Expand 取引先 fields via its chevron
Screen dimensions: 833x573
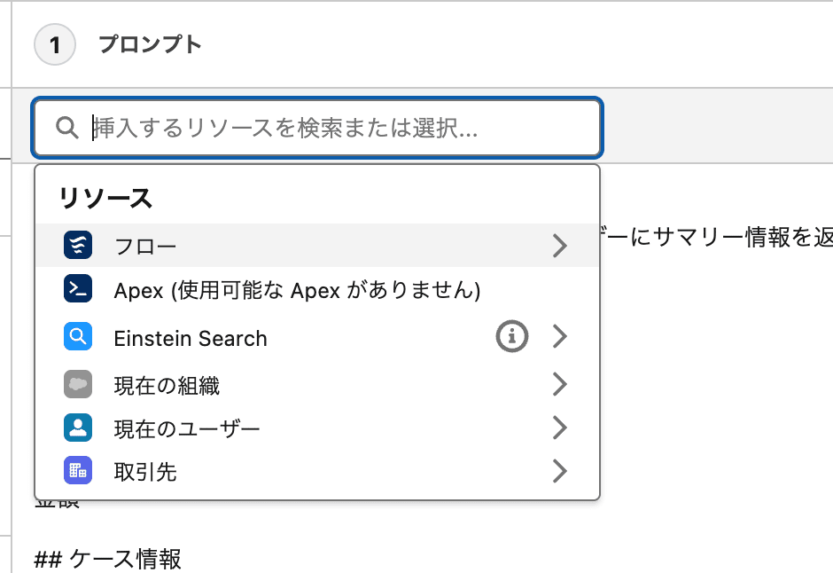click(559, 471)
